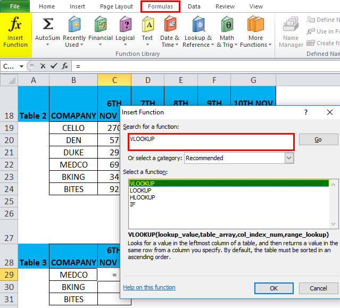The width and height of the screenshot is (340, 308).
Task: Expand Financial dropdown arrow
Action: click(100, 45)
